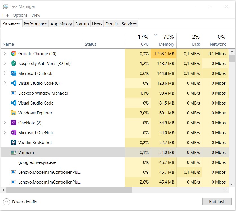
Task: Select the Windows Explorer process name
Action: tap(35, 113)
